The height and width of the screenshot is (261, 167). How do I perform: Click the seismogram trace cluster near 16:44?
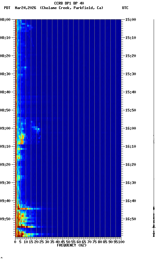154,208
